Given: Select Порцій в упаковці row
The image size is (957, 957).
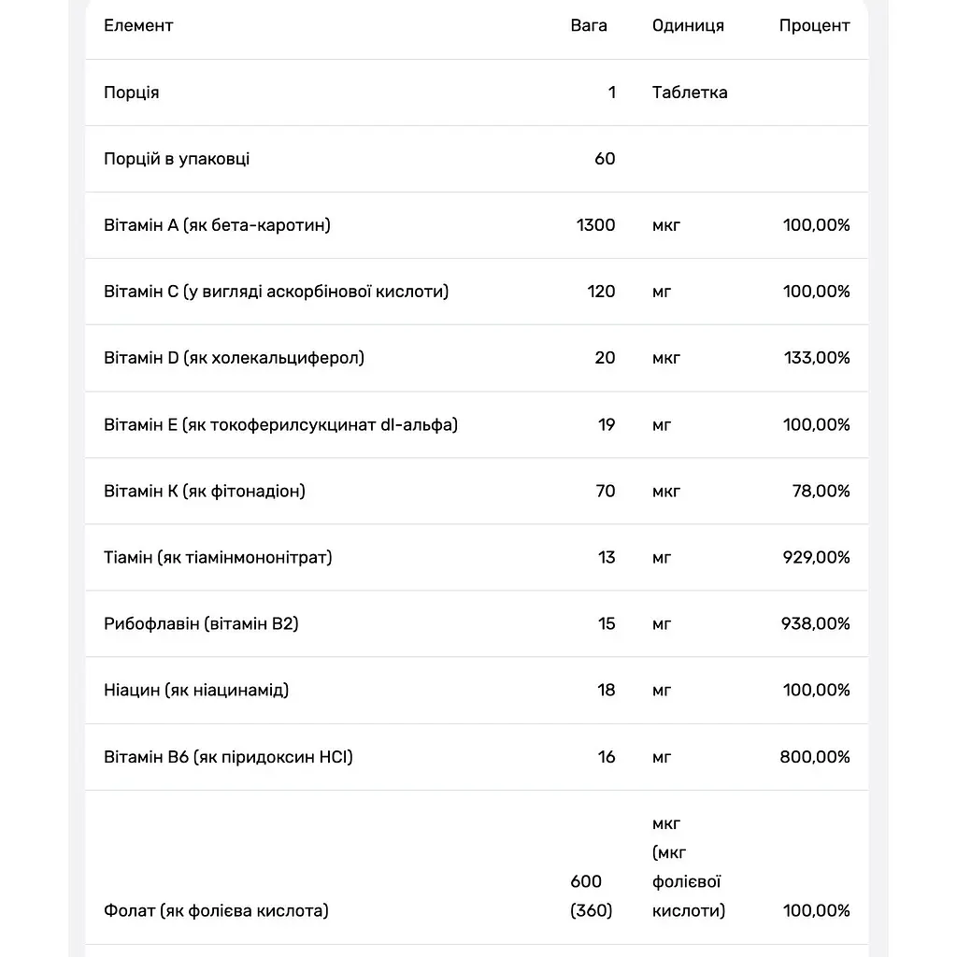Looking at the screenshot, I should pyautogui.click(x=477, y=159).
